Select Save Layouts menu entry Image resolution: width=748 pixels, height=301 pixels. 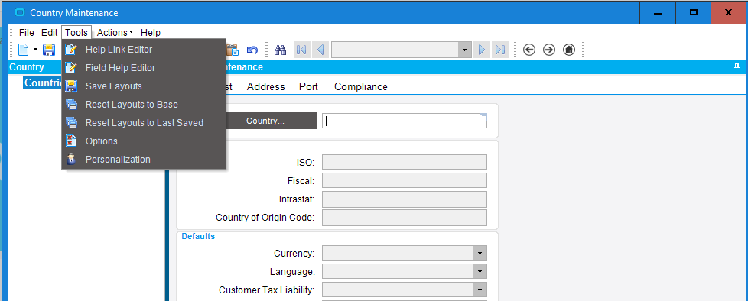[x=144, y=86]
